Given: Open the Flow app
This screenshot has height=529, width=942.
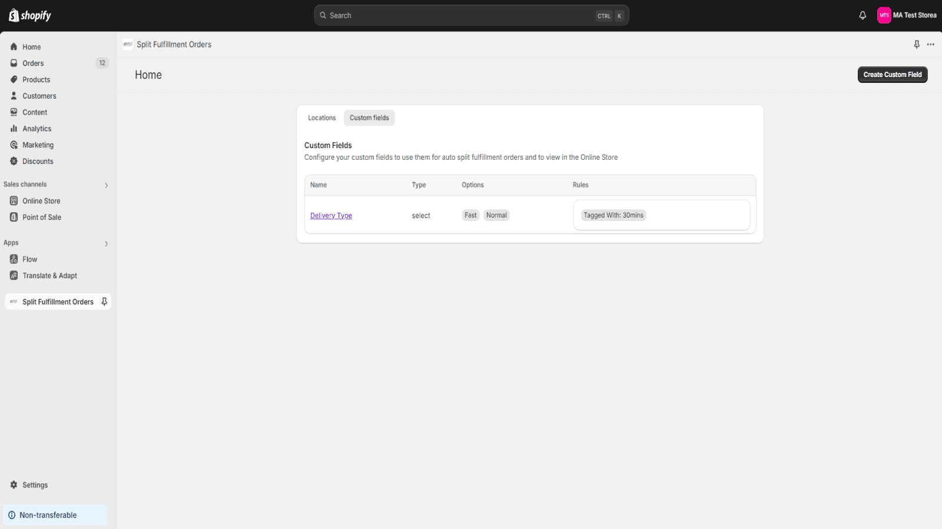Looking at the screenshot, I should 29,259.
